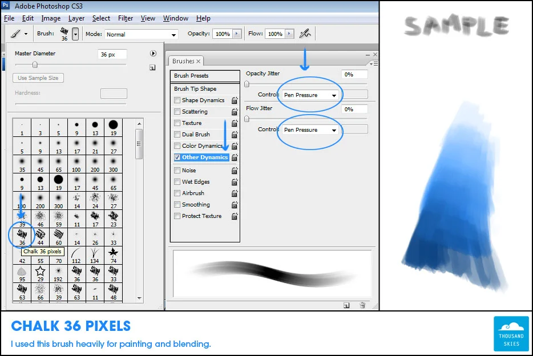Enable the Wet Edges checkbox
The width and height of the screenshot is (533, 356).
click(x=177, y=182)
